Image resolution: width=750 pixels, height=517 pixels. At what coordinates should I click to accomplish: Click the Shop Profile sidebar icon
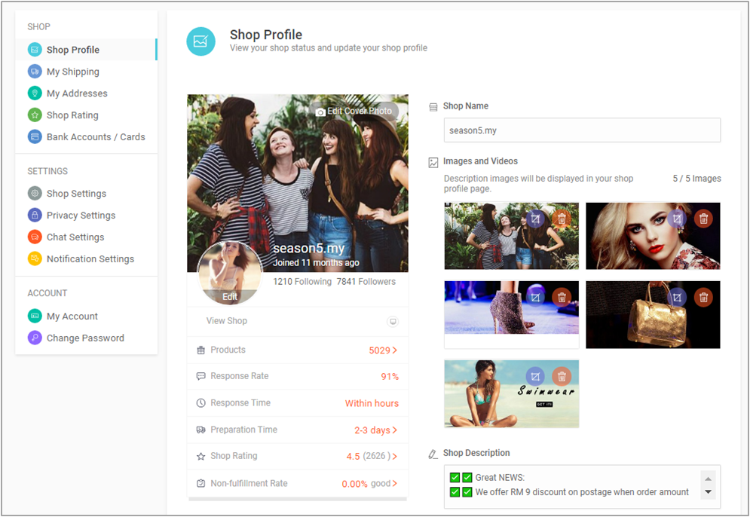pos(35,50)
